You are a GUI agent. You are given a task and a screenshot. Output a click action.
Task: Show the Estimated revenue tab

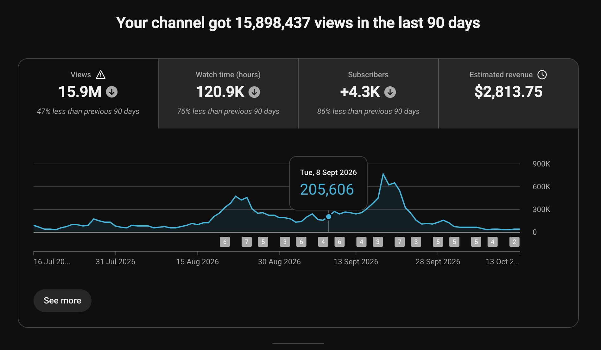tap(509, 94)
